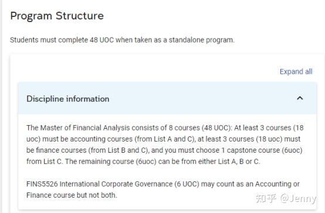Collapse Discipline information using the chevron arrow
Viewport: 325px width, 213px height.
[300, 98]
